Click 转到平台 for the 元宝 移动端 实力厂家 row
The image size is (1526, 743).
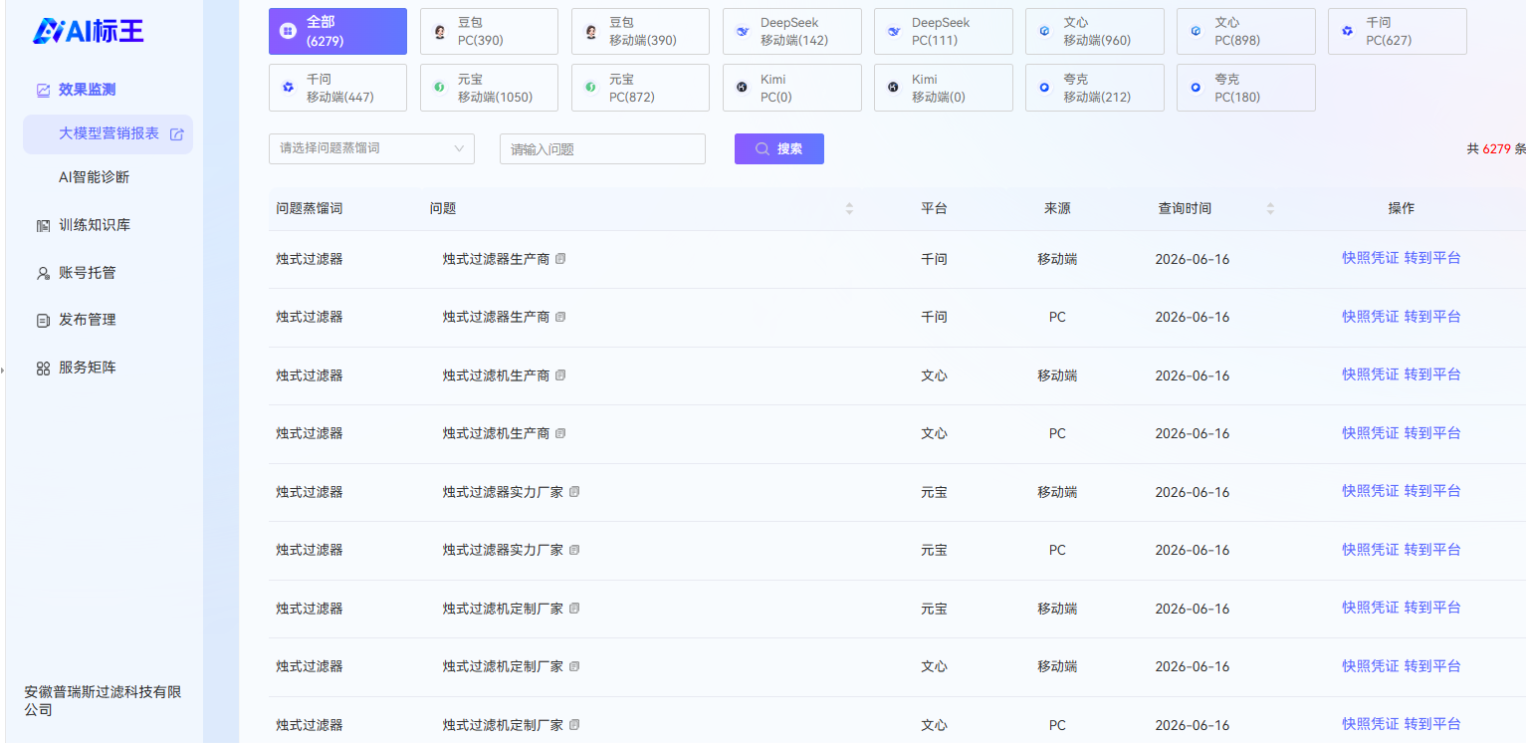1432,491
